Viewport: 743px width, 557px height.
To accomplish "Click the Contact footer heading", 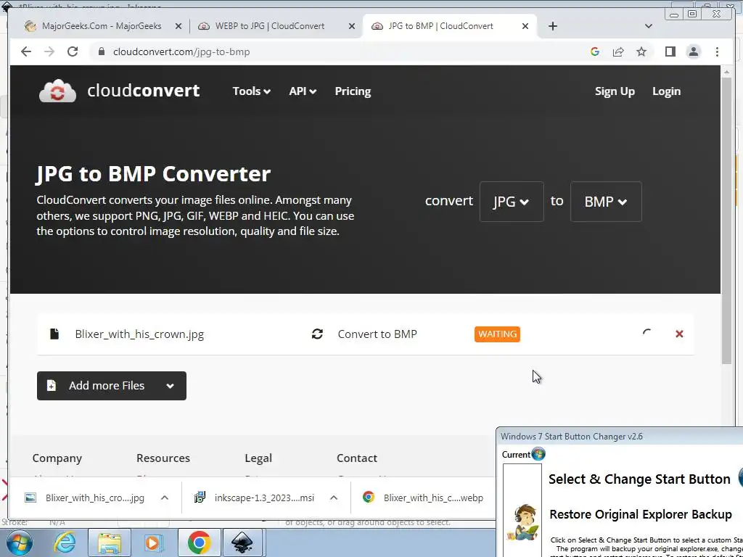I will point(357,458).
